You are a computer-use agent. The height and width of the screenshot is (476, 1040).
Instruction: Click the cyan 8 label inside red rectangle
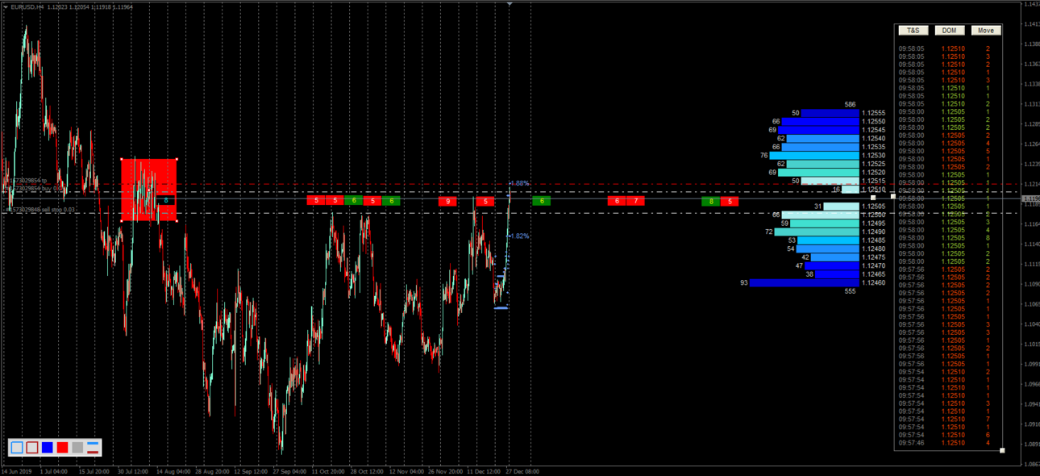click(x=165, y=200)
